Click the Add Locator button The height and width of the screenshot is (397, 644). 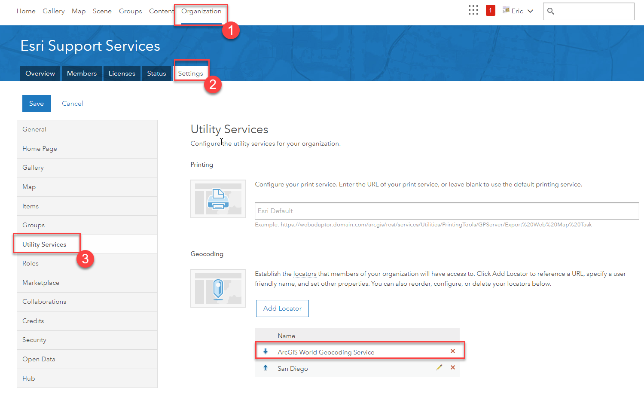coord(282,308)
